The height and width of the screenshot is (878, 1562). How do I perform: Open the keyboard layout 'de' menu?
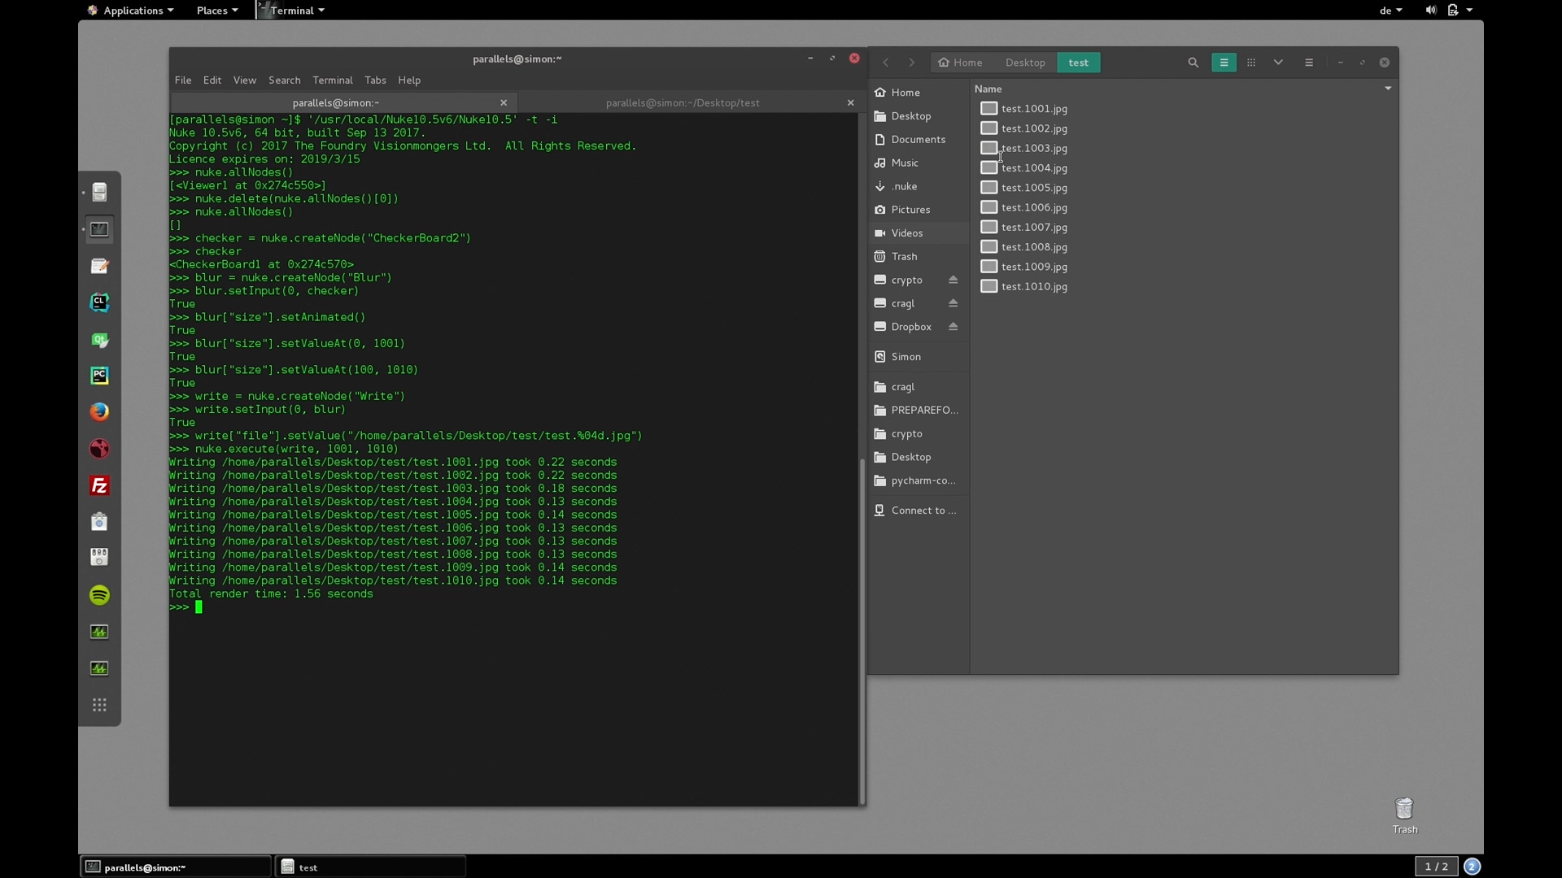click(1390, 11)
